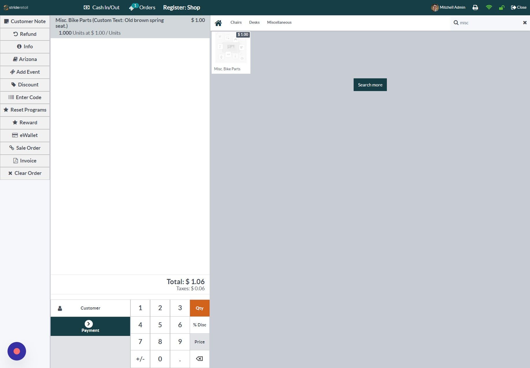Click the green unlock padlock icon
The width and height of the screenshot is (530, 368).
[x=502, y=8]
